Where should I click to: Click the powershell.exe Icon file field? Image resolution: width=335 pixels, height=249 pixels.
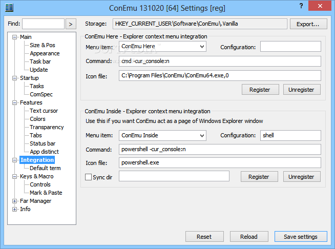click(x=220, y=162)
